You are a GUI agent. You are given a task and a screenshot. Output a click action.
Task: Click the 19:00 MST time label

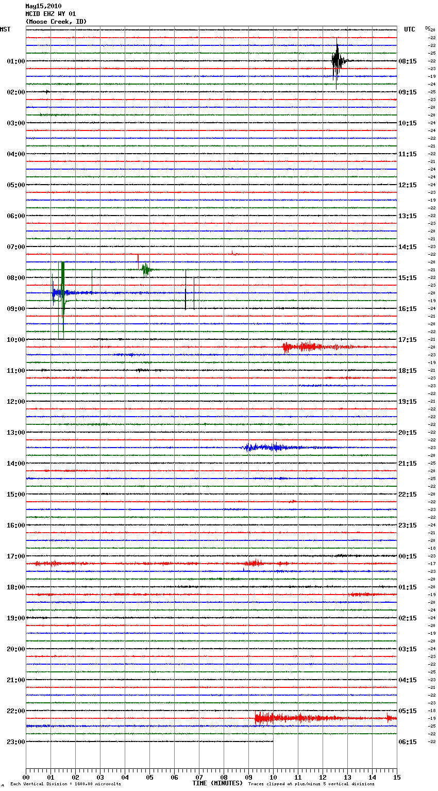click(15, 618)
